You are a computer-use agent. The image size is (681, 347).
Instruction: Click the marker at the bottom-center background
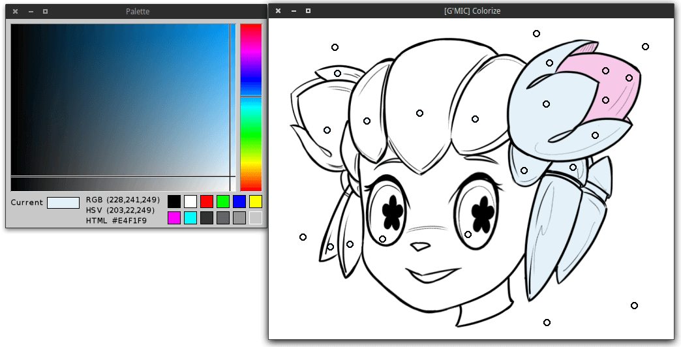point(547,322)
